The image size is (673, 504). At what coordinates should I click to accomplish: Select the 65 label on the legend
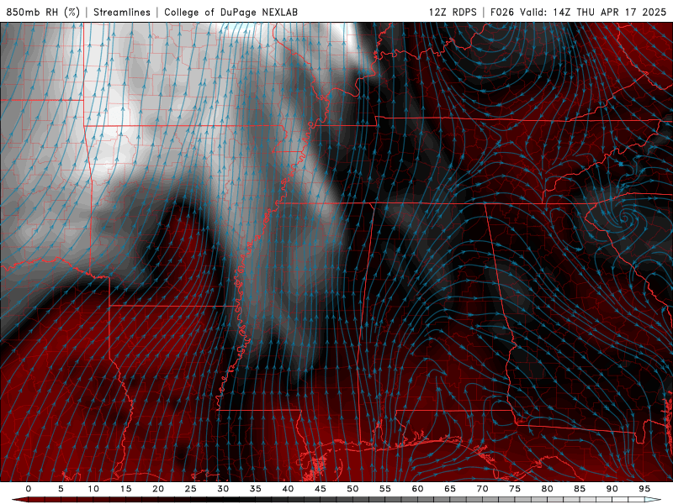pos(450,489)
